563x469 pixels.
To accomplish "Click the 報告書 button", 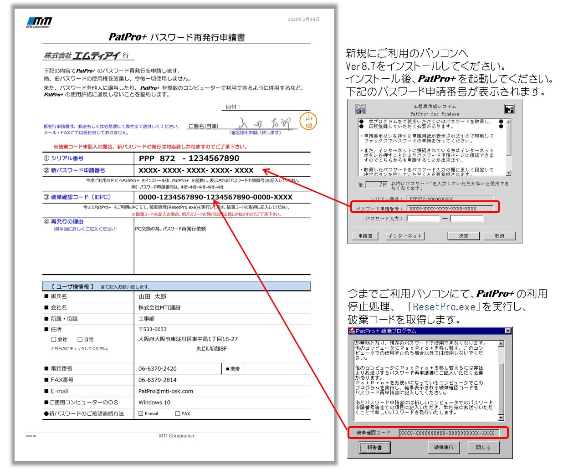I will (375, 448).
